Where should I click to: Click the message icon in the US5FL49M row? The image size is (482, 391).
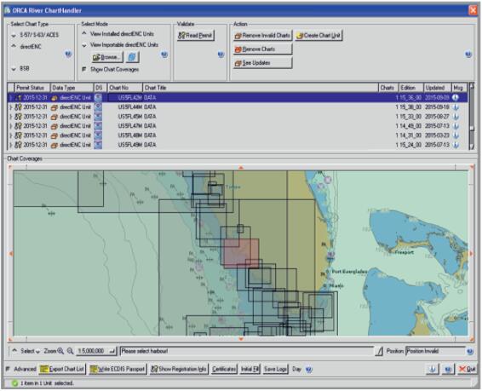tap(456, 145)
